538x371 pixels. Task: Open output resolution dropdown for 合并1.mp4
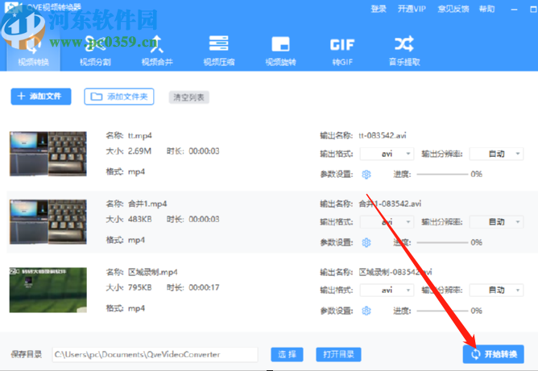click(496, 222)
